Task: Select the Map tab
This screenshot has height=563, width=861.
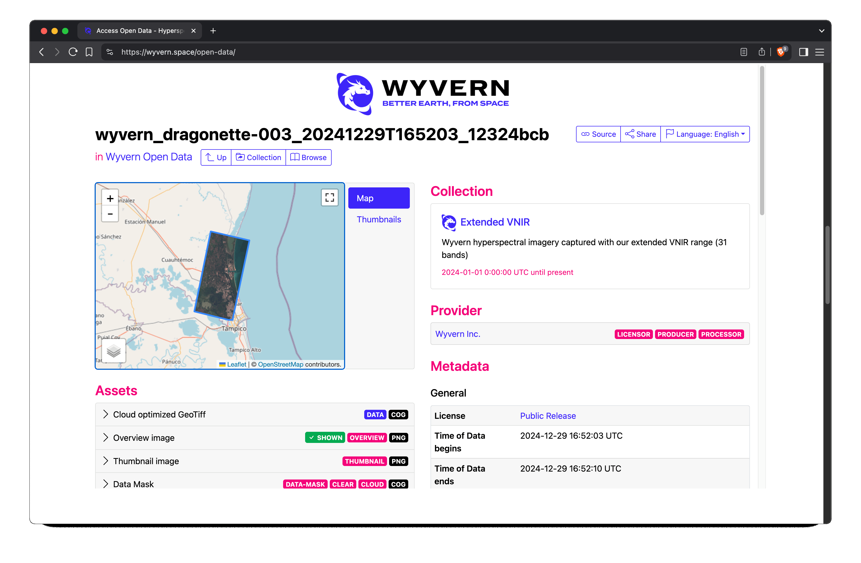Action: click(x=378, y=198)
